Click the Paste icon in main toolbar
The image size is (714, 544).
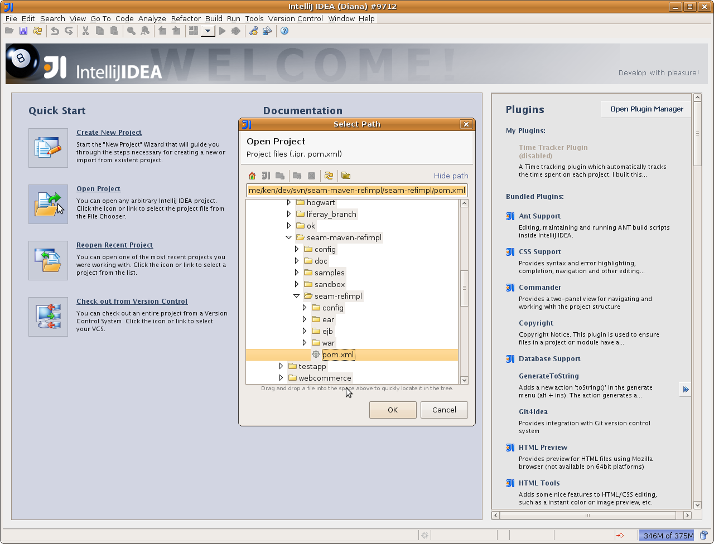pyautogui.click(x=114, y=31)
